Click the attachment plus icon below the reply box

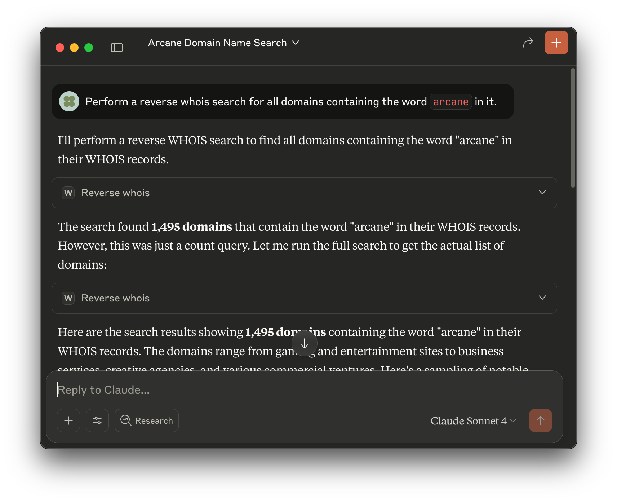pos(68,420)
